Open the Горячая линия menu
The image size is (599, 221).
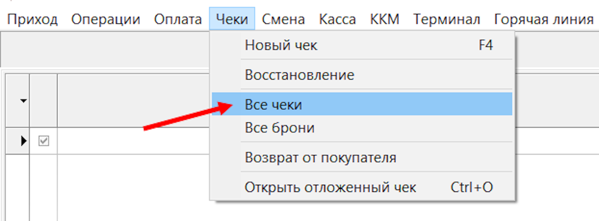544,19
